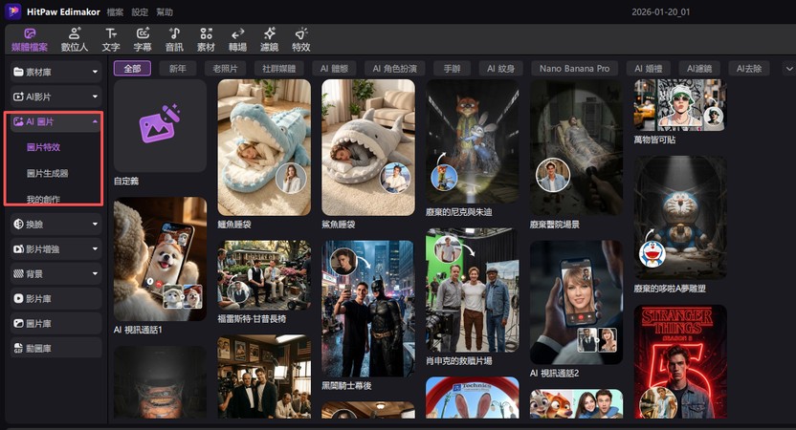Choose the 鱷魚睡袋 template thumbnail
The image size is (796, 430).
pos(264,147)
